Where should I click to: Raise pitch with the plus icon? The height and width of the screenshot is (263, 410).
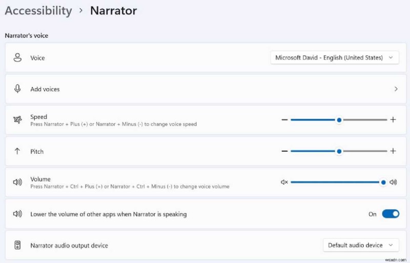click(x=393, y=151)
